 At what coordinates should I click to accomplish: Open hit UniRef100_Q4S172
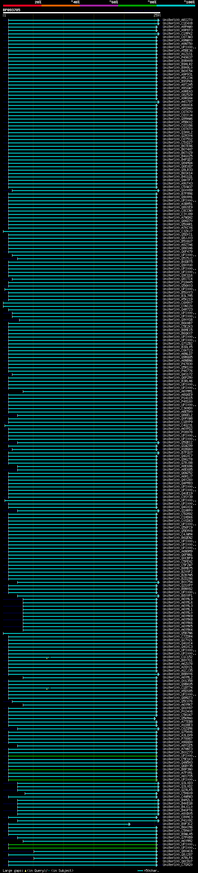pyautogui.click(x=177, y=374)
